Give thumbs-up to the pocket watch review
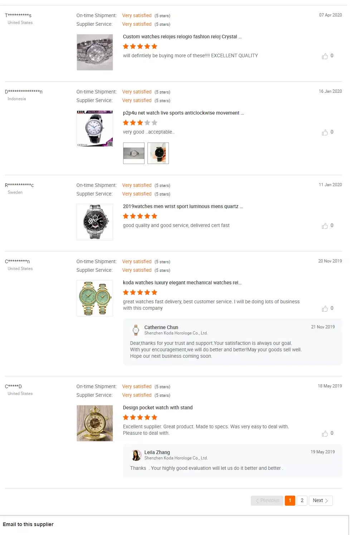360x535 pixels. click(x=325, y=434)
